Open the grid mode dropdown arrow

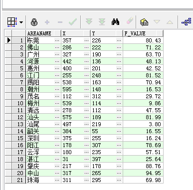(21, 22)
